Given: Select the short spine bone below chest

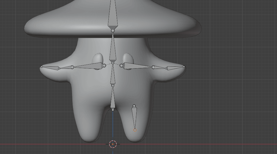Looking at the screenshot, I should [x=113, y=75].
